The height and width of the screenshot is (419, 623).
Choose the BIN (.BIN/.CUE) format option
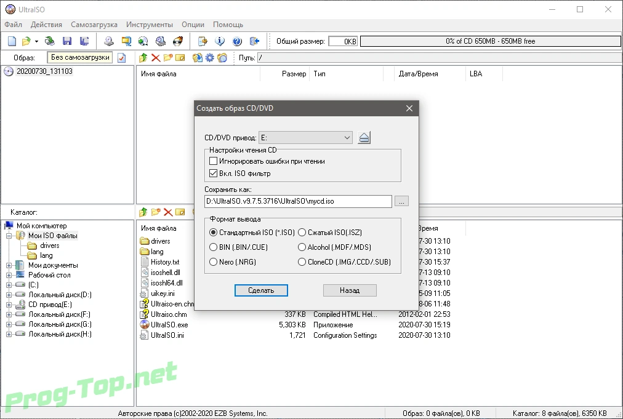click(214, 247)
